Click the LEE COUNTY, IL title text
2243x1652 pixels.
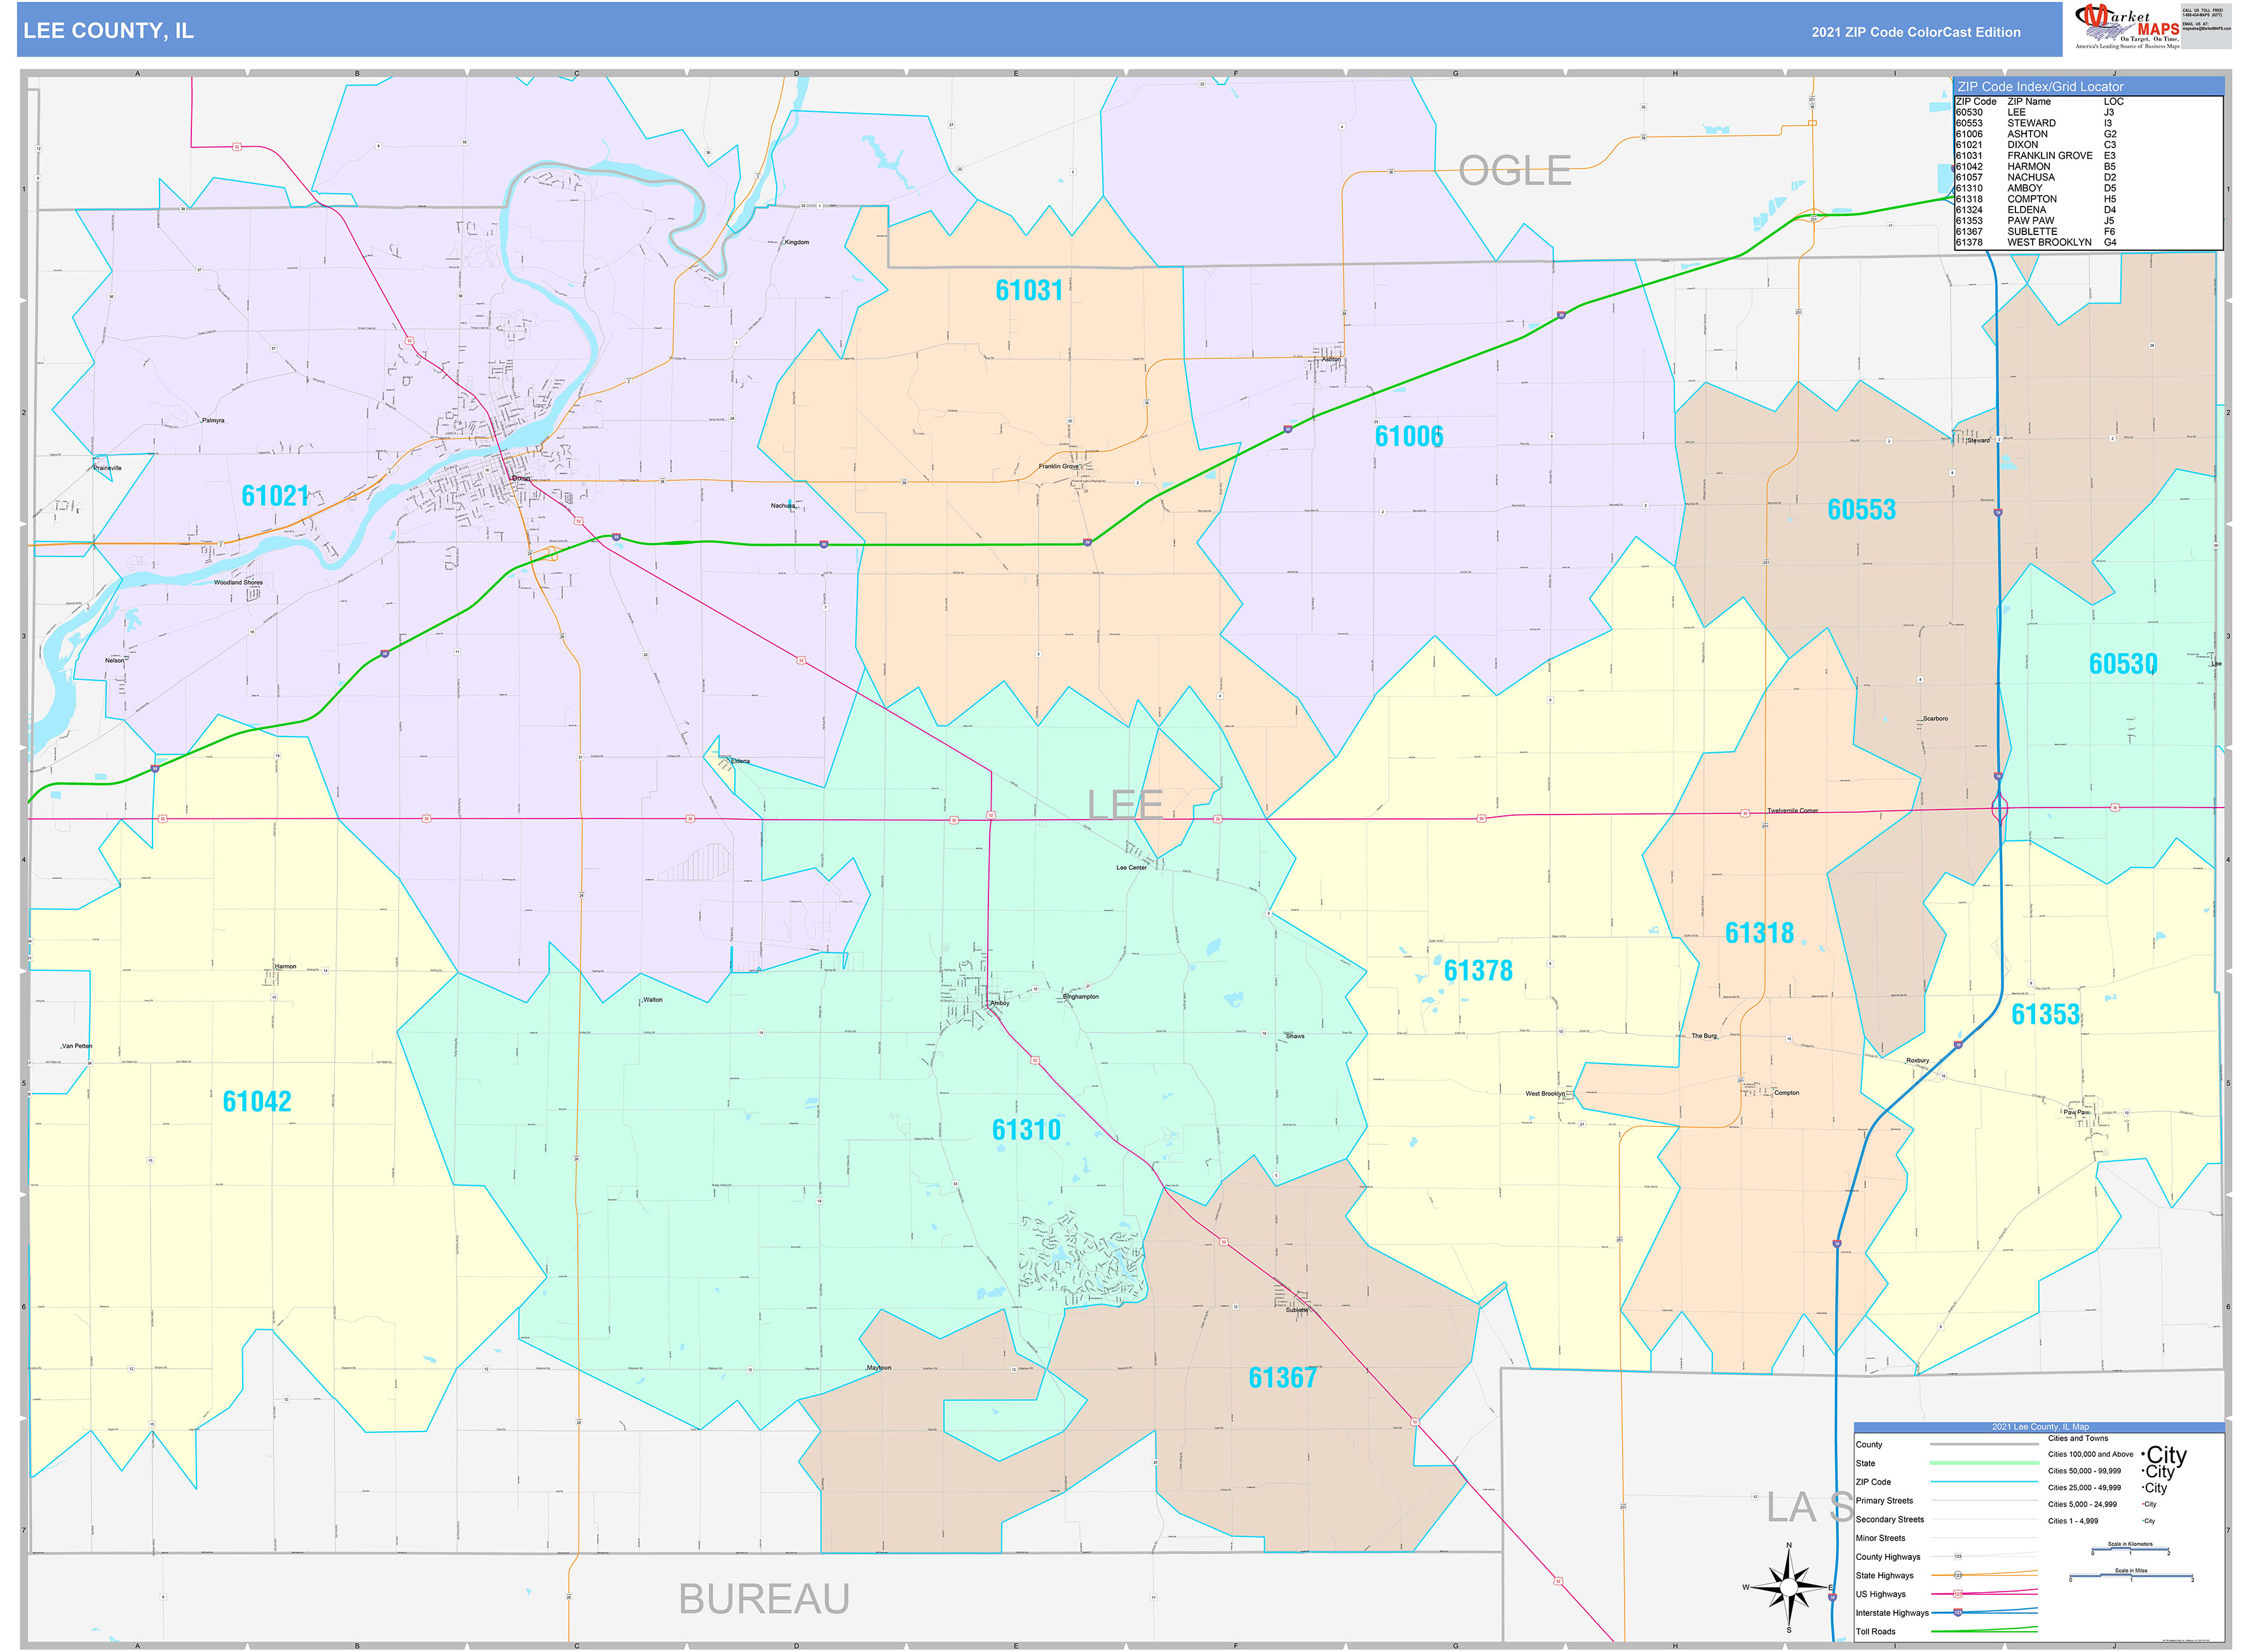pos(108,31)
